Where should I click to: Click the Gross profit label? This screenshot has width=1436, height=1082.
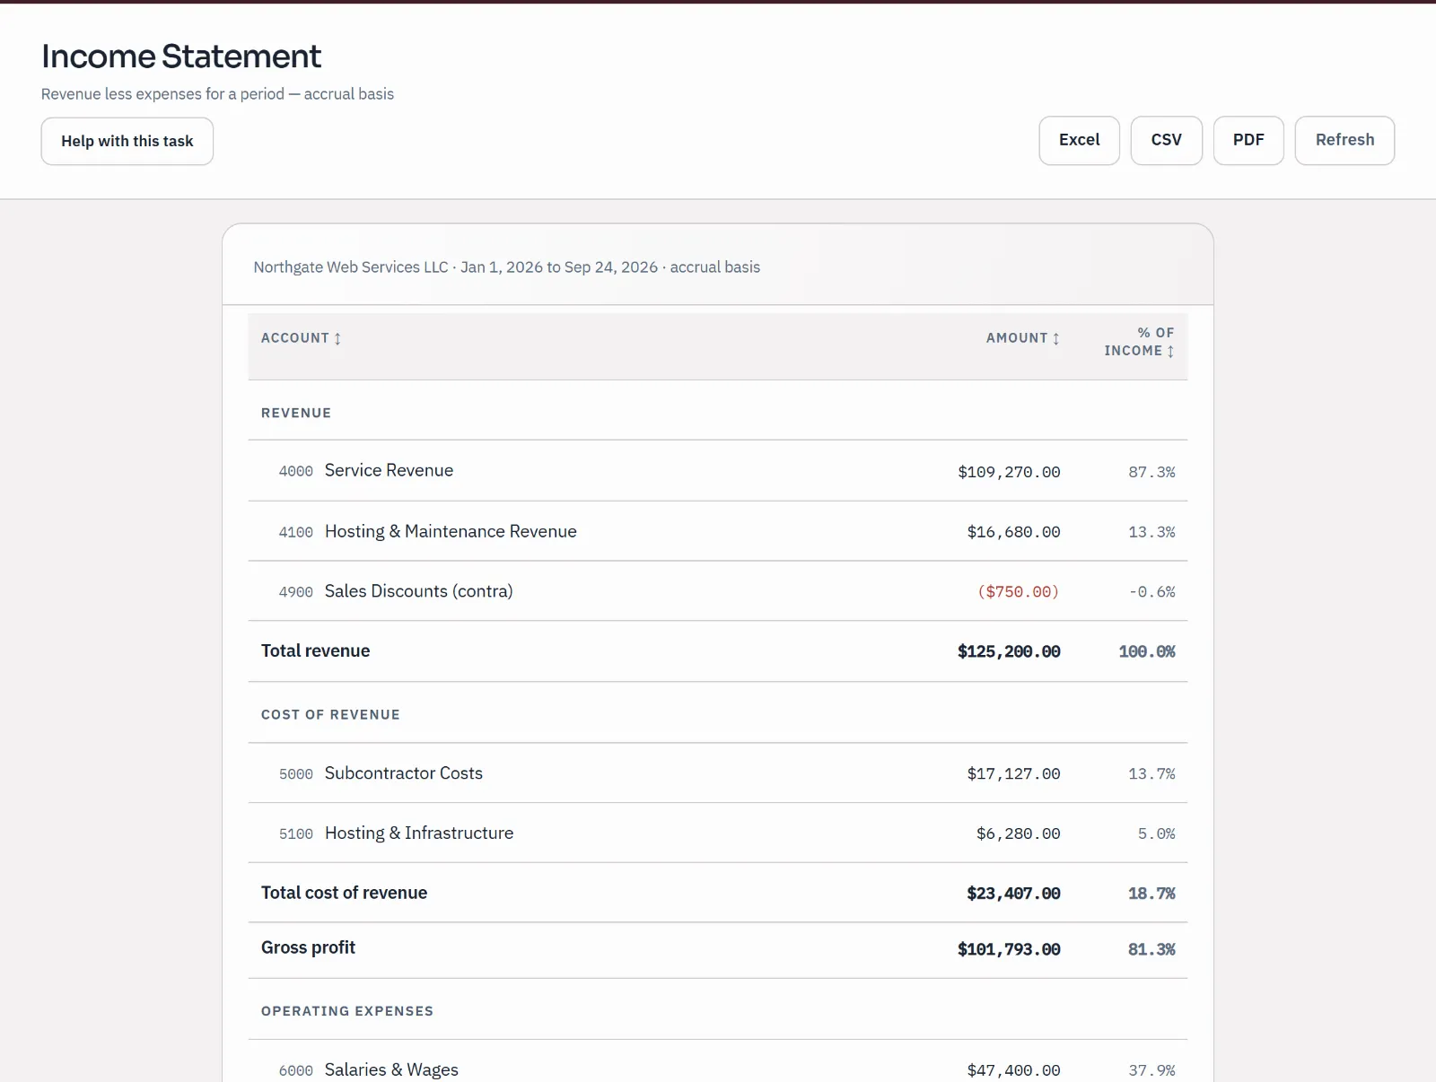308,948
